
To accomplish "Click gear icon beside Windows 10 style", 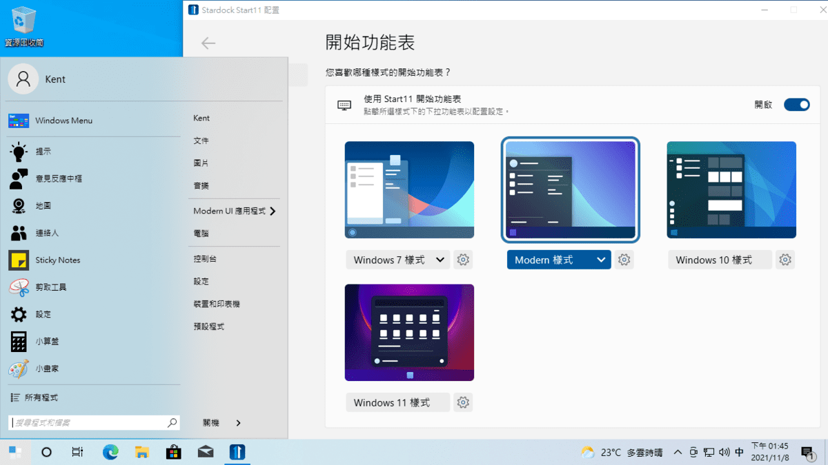I will click(x=785, y=260).
